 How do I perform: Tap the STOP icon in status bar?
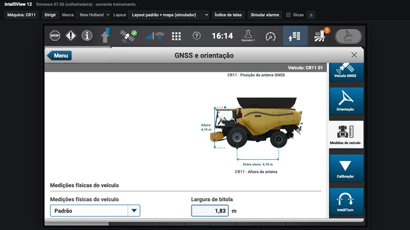pyautogui.click(x=55, y=36)
